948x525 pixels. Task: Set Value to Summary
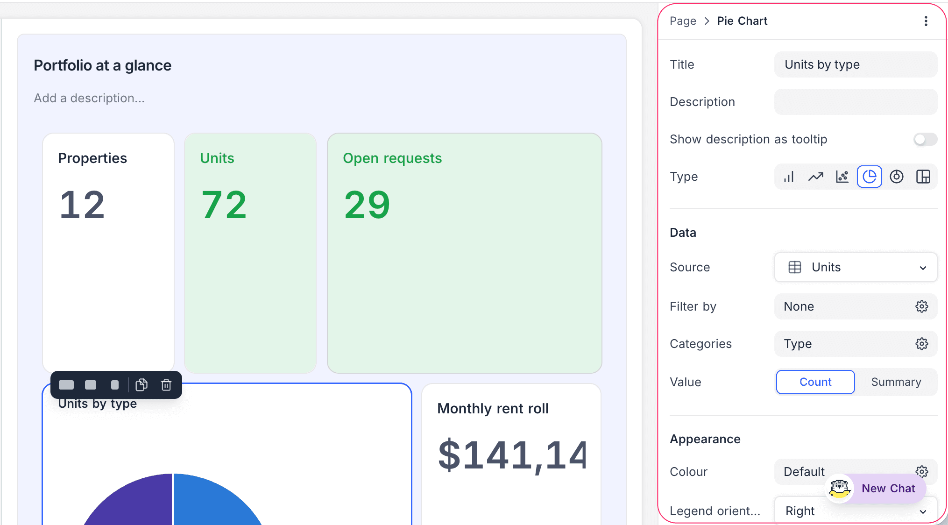coord(896,382)
